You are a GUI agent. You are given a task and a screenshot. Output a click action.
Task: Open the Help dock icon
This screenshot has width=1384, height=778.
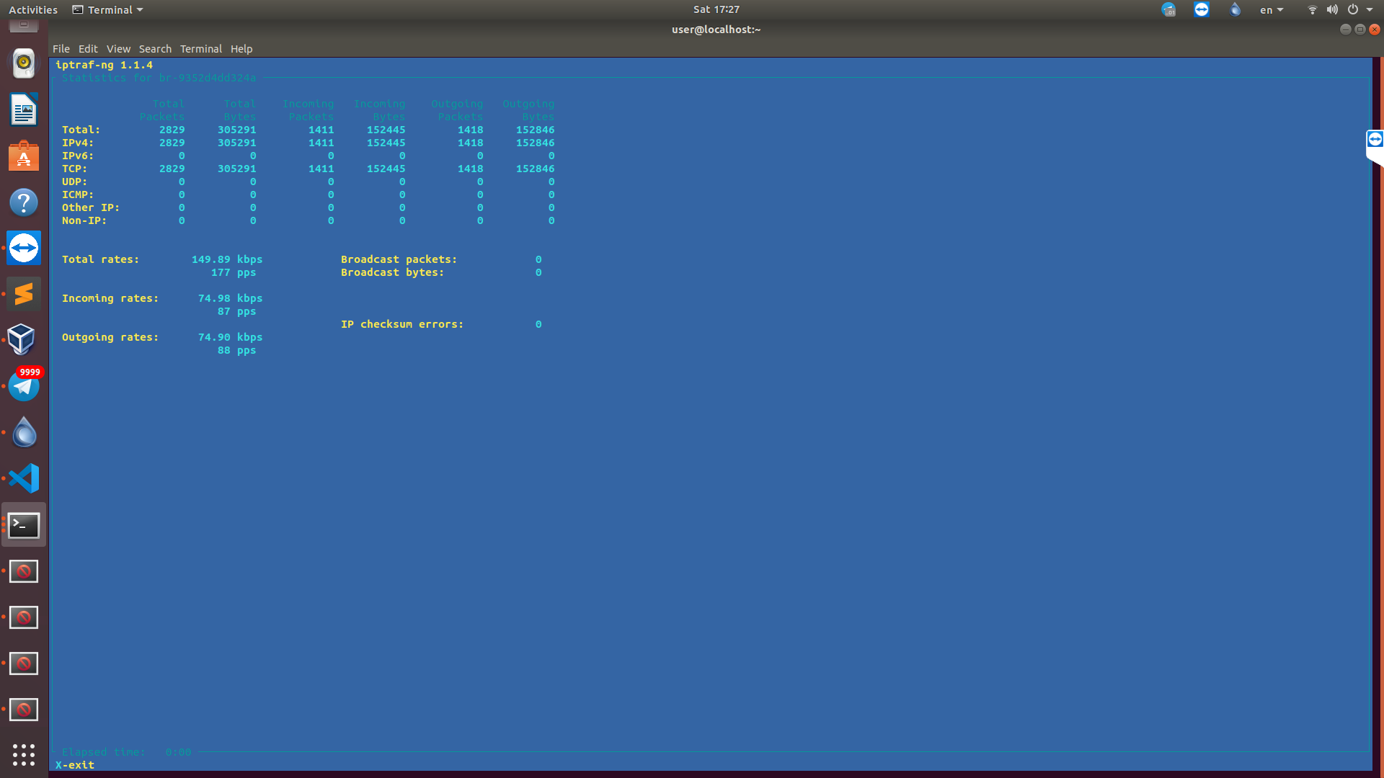24,202
